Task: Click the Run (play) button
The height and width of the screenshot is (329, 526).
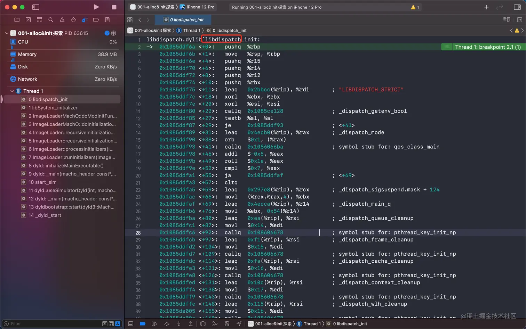Action: (96, 7)
